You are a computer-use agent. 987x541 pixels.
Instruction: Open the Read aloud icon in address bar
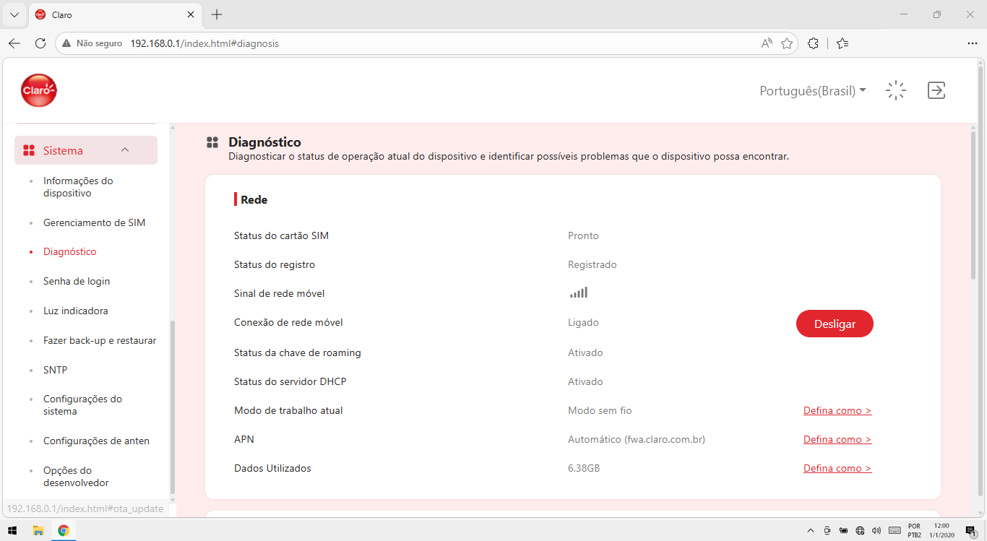(x=767, y=43)
